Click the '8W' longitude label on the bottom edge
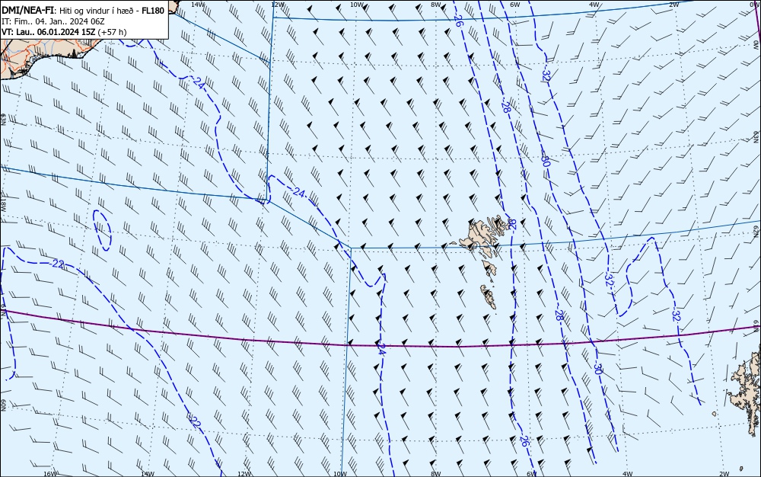The image size is (761, 477). click(435, 474)
